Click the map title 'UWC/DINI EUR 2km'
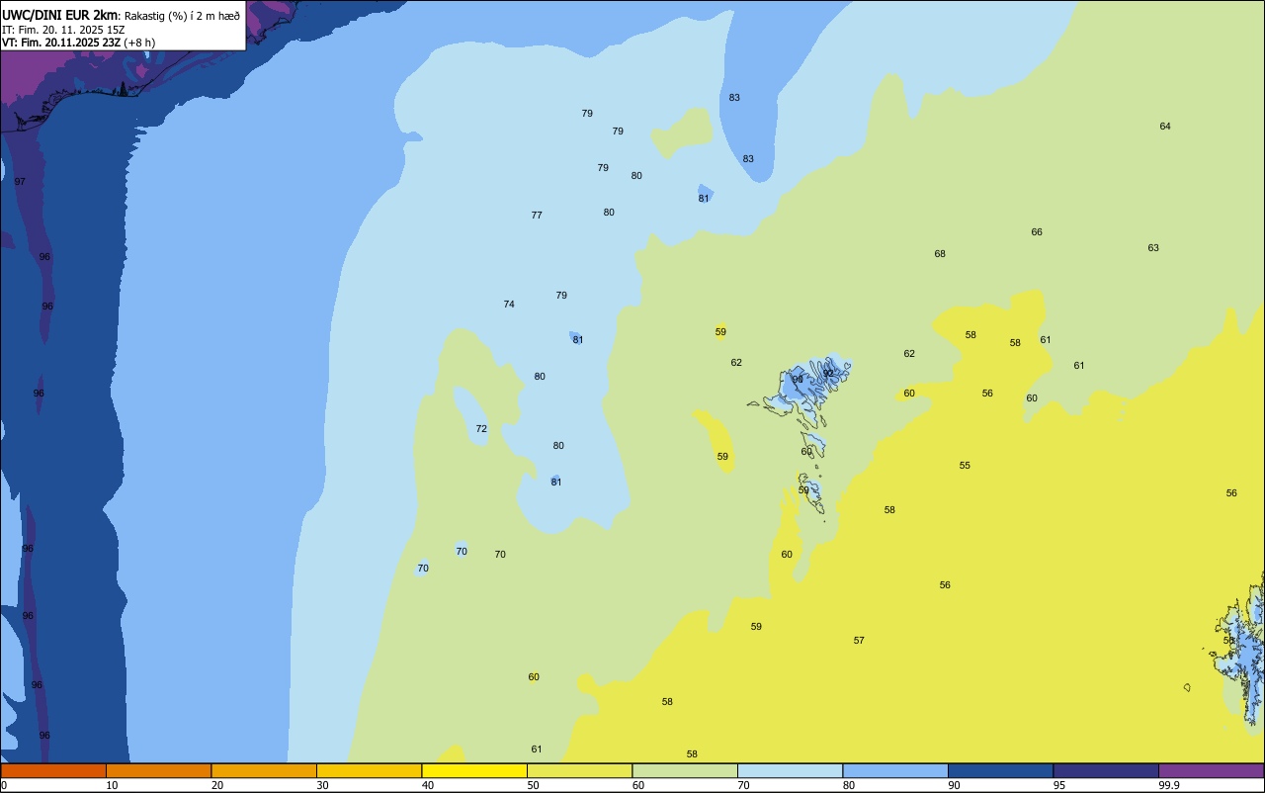 60,15
